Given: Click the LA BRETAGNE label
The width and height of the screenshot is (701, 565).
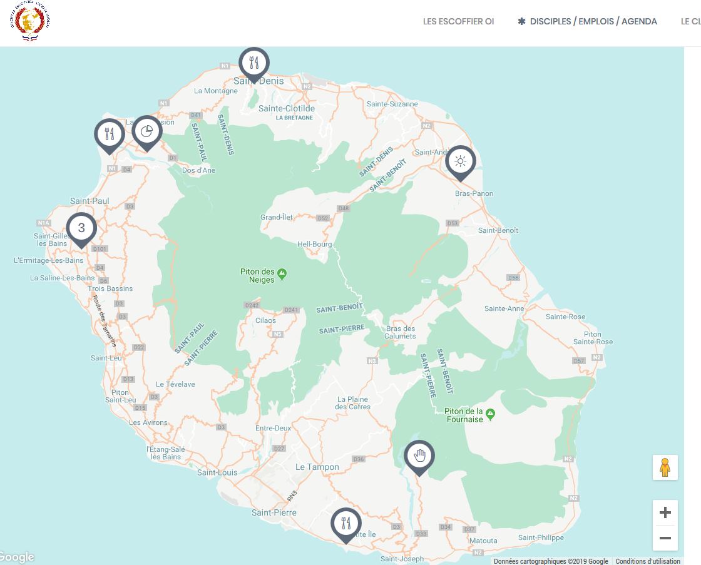Looking at the screenshot, I should click(294, 118).
